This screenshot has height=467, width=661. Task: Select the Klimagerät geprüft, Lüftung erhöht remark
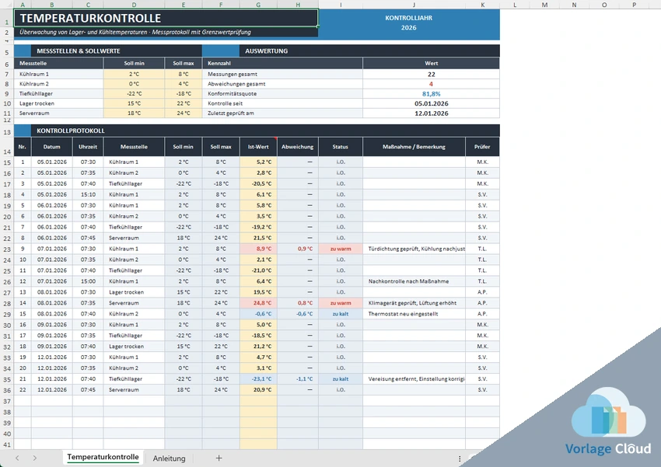click(414, 303)
